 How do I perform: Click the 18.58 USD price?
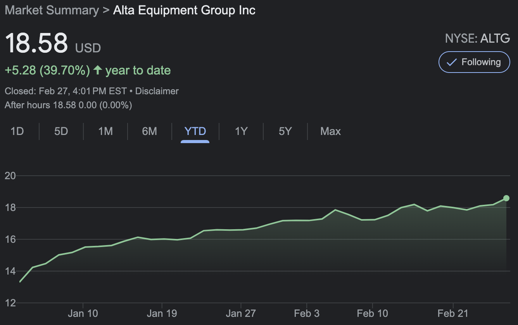[x=53, y=43]
